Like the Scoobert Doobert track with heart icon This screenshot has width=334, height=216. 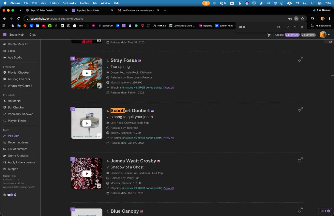tap(299, 110)
